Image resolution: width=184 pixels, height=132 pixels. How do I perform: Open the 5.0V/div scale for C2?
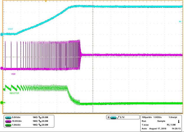(17, 118)
